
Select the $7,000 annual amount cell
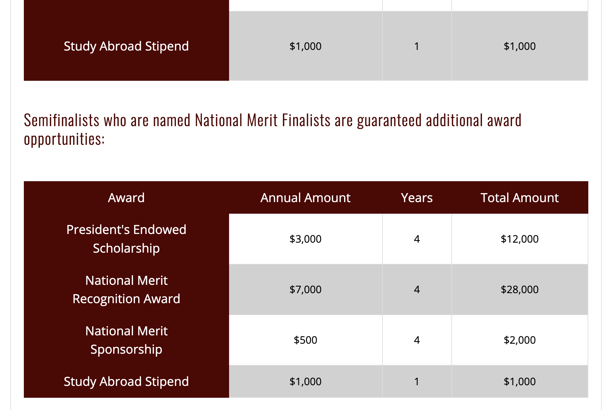pyautogui.click(x=305, y=289)
